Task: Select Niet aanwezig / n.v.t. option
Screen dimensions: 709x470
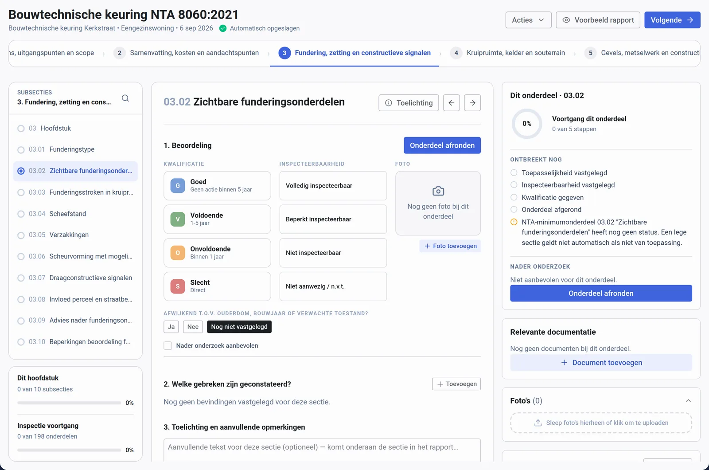Action: click(333, 286)
